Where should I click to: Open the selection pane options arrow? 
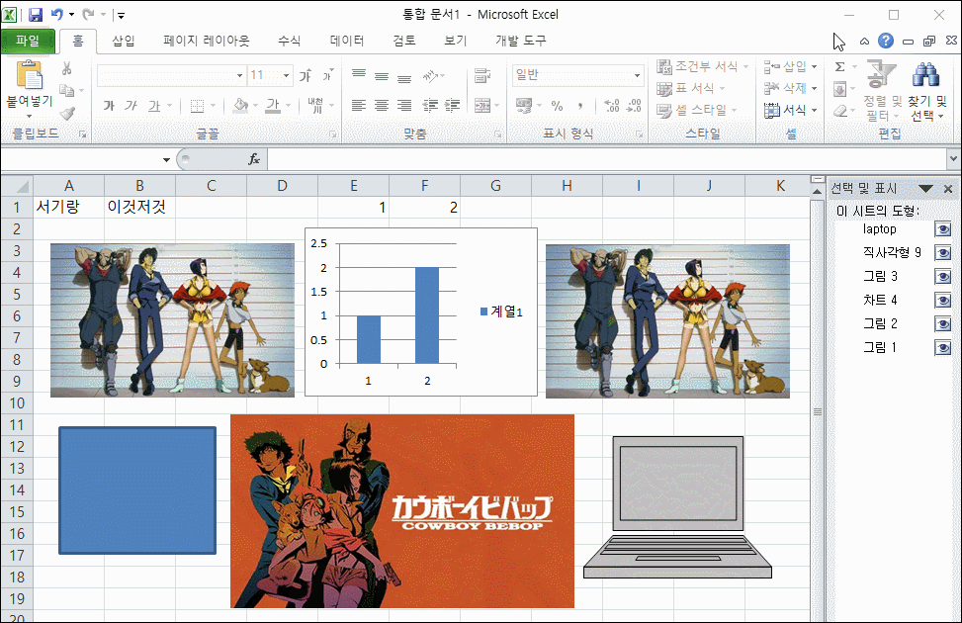tap(925, 189)
